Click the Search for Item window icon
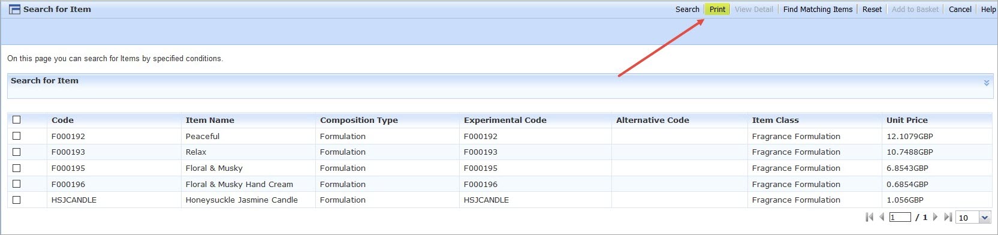Screen dimensions: 998x235 point(15,9)
